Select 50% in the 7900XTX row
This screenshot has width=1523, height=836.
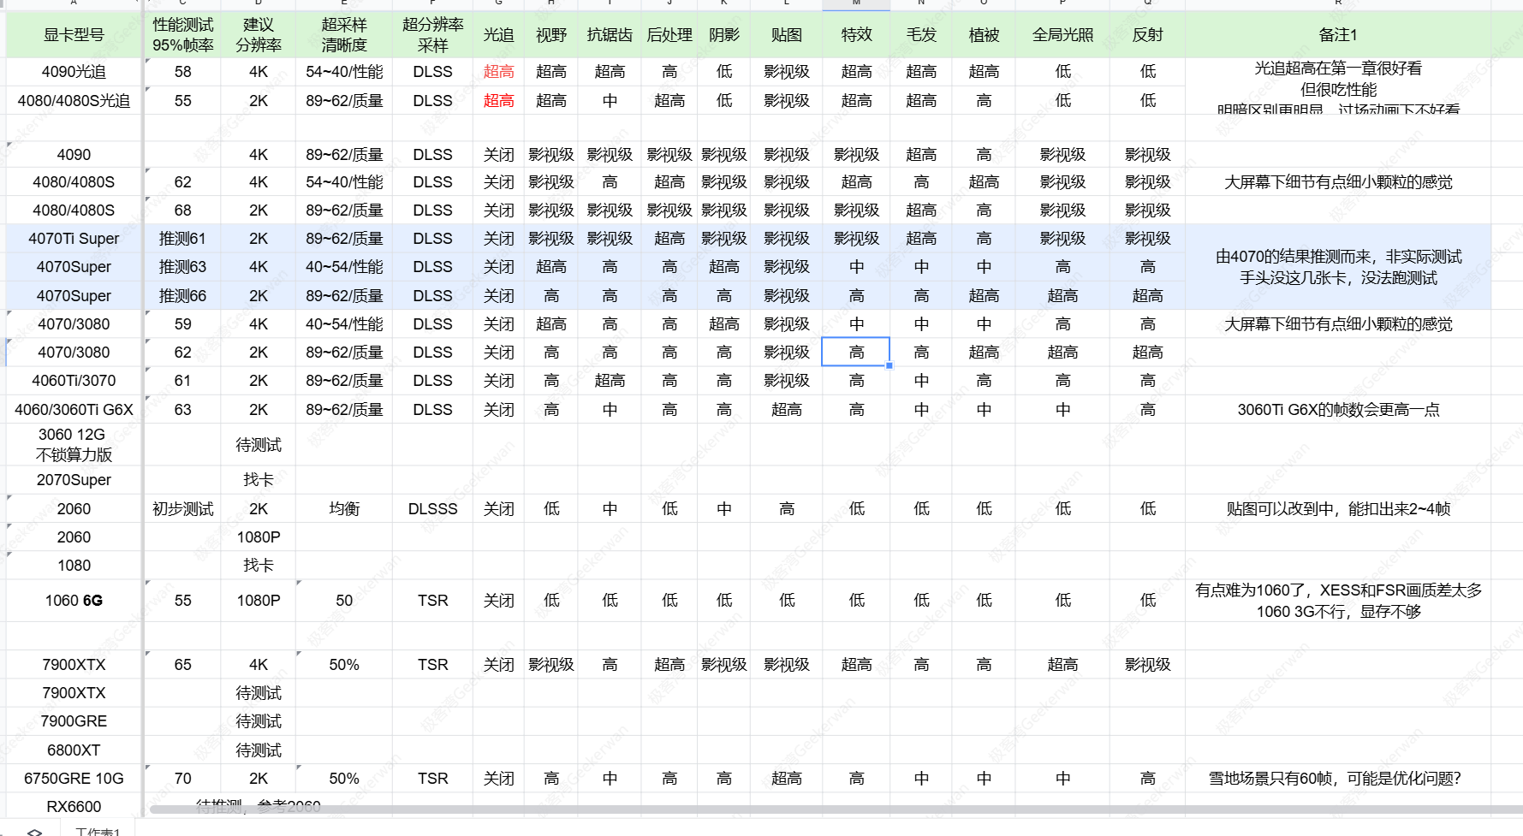click(344, 665)
